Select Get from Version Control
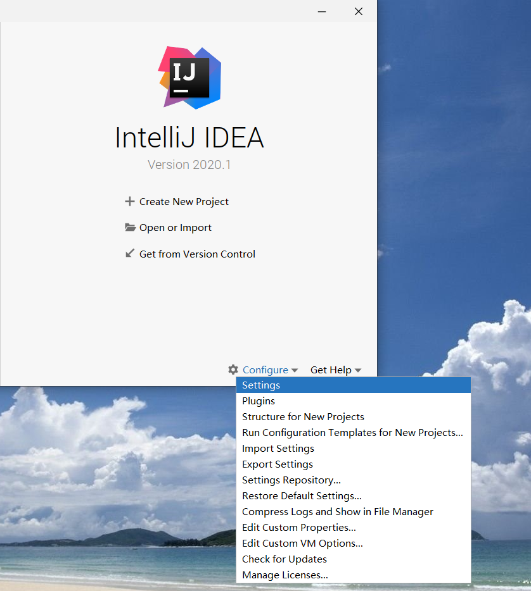 (x=197, y=254)
